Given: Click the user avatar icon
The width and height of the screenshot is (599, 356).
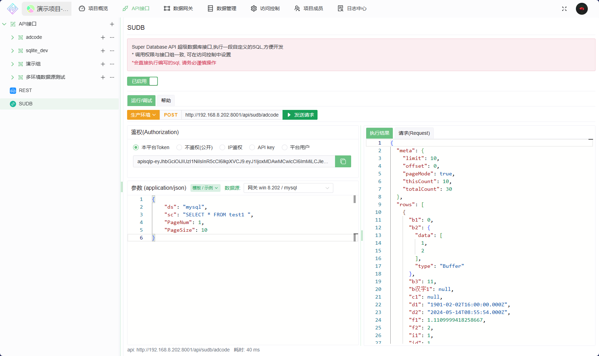Looking at the screenshot, I should [x=581, y=9].
